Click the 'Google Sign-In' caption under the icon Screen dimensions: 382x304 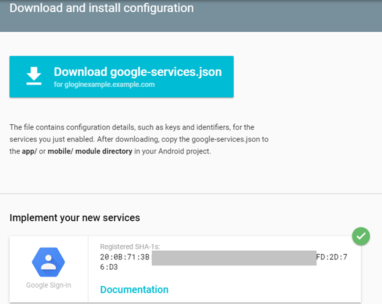[49, 286]
